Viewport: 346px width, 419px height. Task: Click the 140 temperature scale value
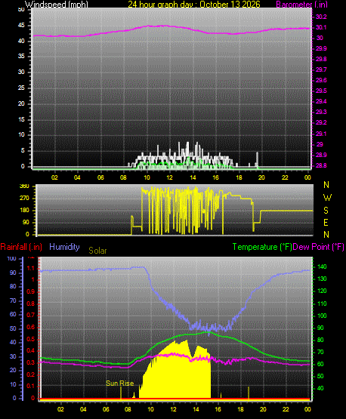tap(322, 266)
